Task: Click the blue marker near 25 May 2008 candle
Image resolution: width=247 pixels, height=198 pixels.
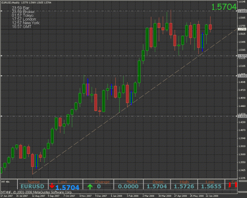Action: point(202,42)
